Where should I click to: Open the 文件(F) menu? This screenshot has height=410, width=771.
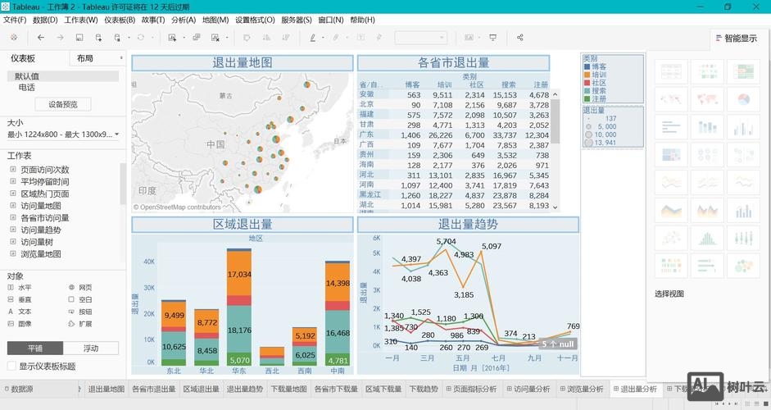[x=15, y=20]
